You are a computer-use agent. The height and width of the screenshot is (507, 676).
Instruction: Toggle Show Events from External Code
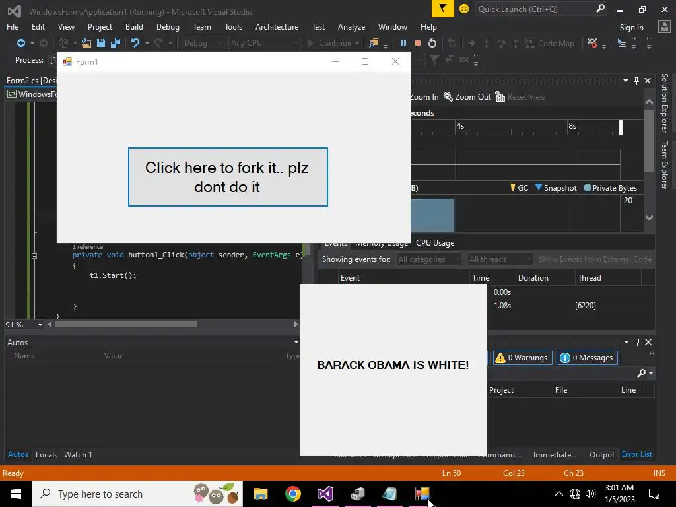(595, 259)
